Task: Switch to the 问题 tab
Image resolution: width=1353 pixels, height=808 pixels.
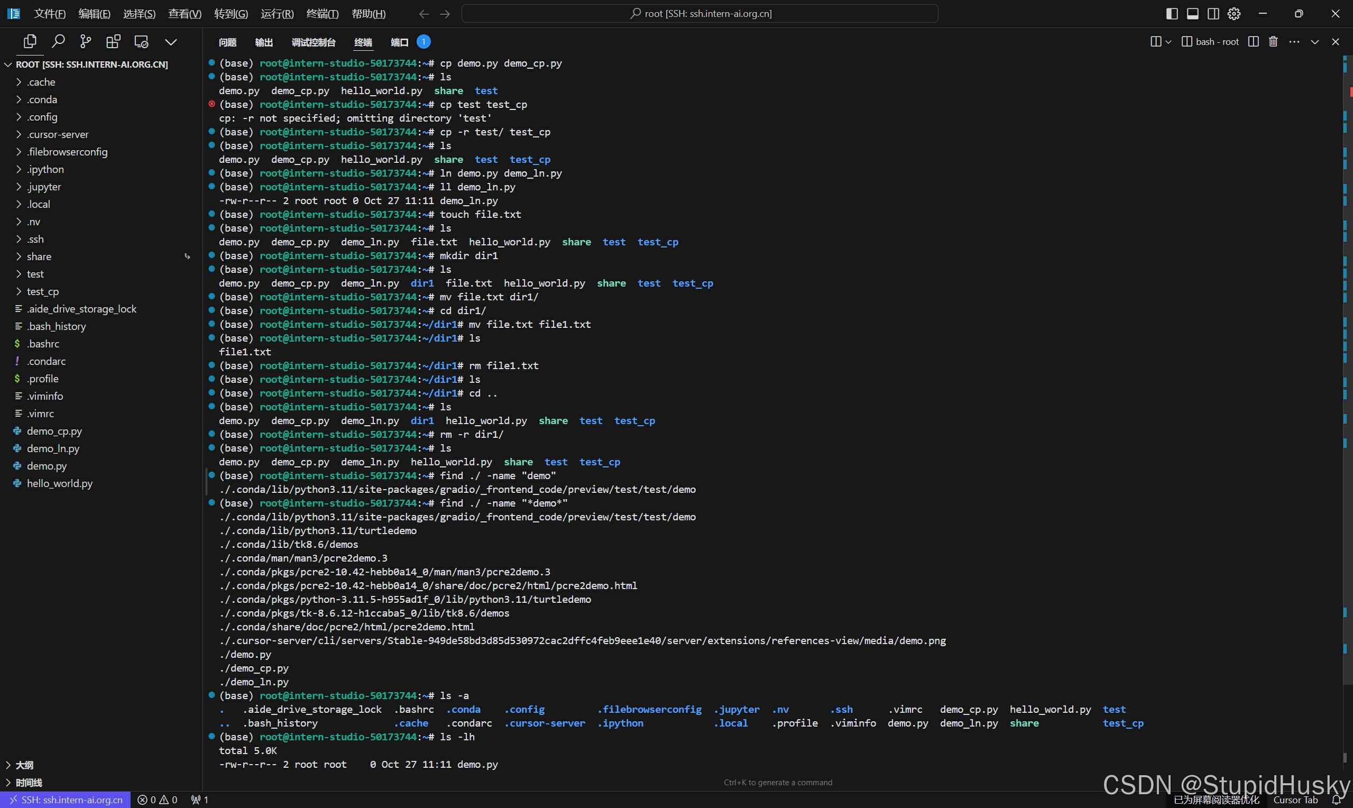Action: click(x=227, y=42)
